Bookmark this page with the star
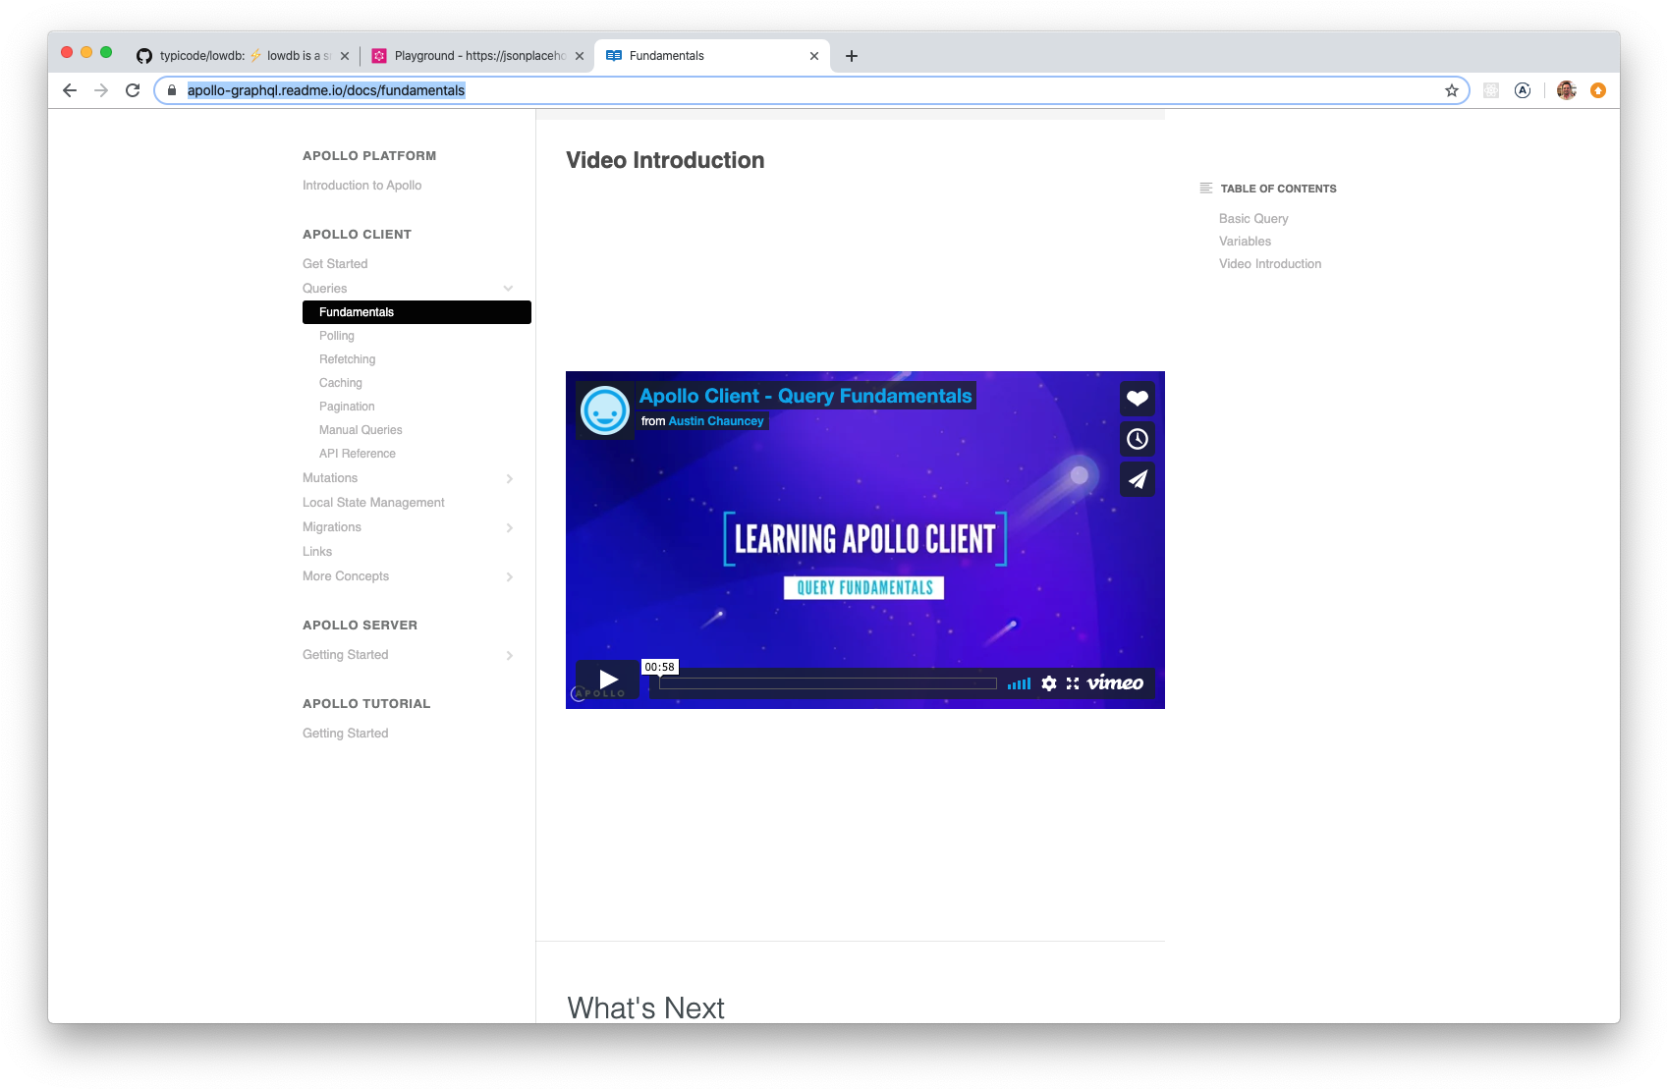Image resolution: width=1667 pixels, height=1089 pixels. pyautogui.click(x=1452, y=90)
